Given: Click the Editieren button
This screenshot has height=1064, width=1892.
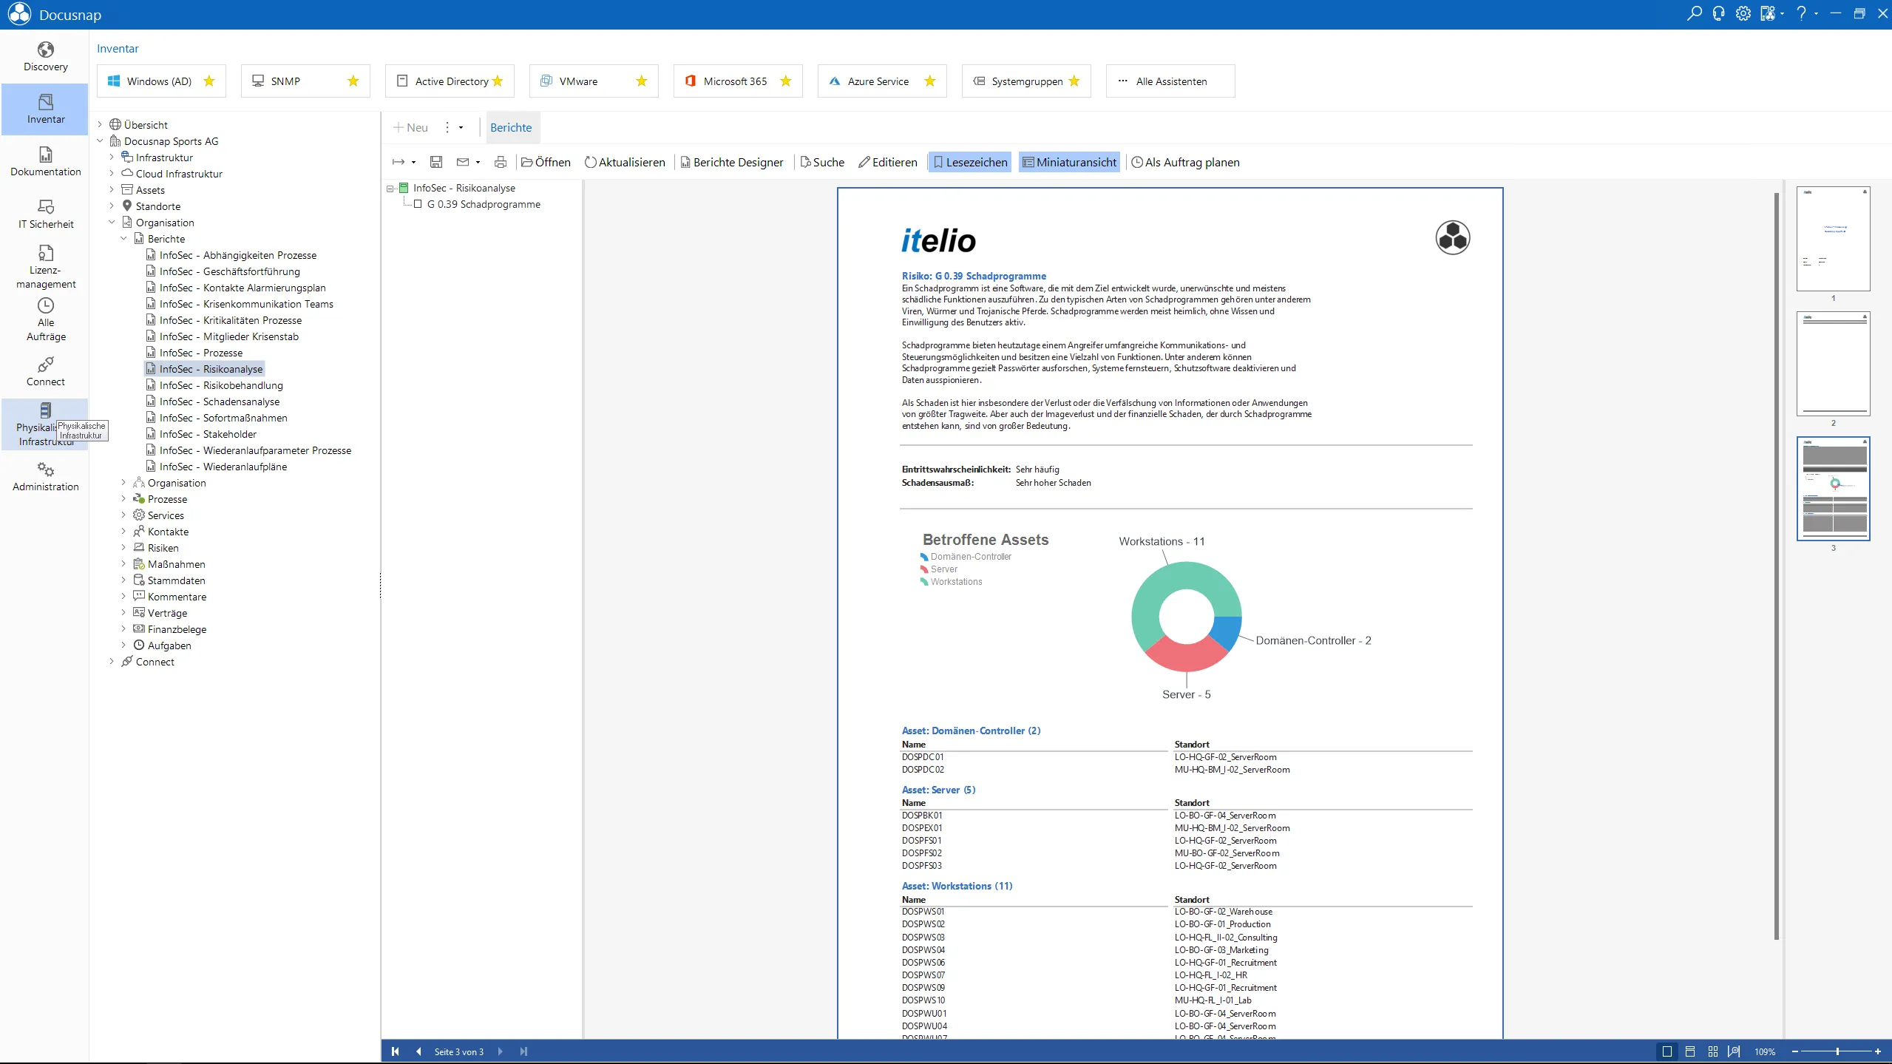Looking at the screenshot, I should [887, 162].
